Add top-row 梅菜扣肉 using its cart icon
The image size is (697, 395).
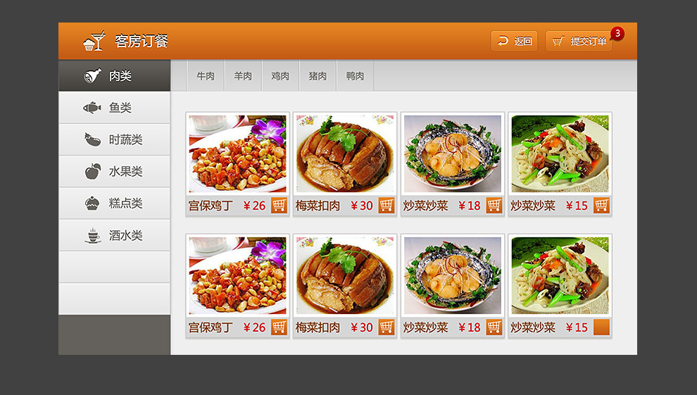387,206
